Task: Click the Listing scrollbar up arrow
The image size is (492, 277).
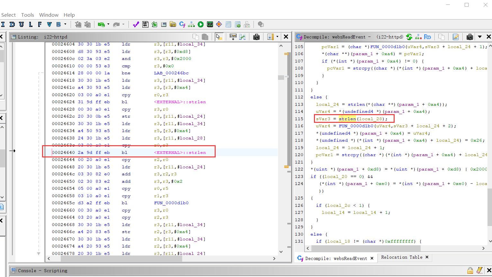Action: 281,46
